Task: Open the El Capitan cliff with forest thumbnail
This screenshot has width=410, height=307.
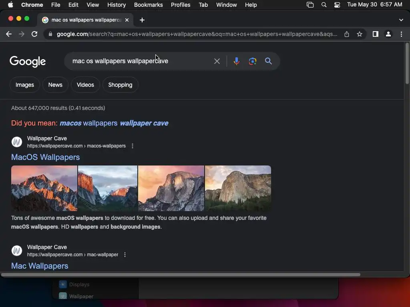Action: tap(238, 188)
